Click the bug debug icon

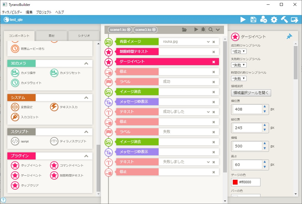203,29
